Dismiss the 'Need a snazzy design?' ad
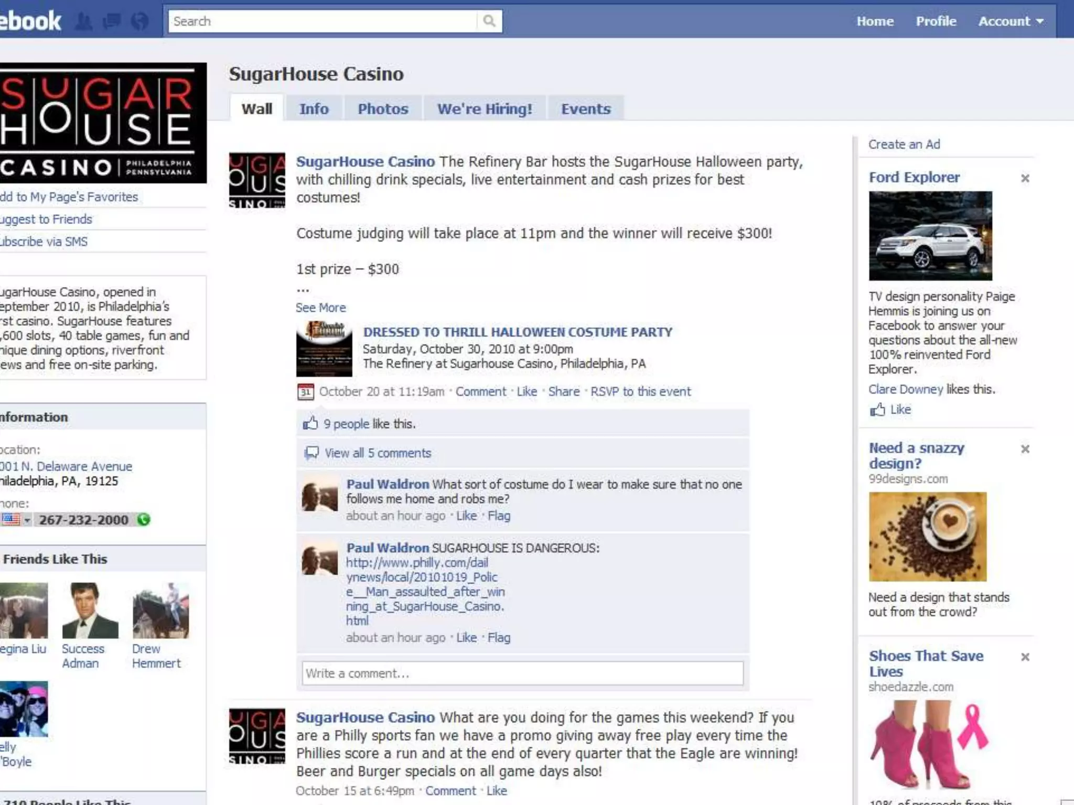The height and width of the screenshot is (805, 1074). click(x=1025, y=449)
